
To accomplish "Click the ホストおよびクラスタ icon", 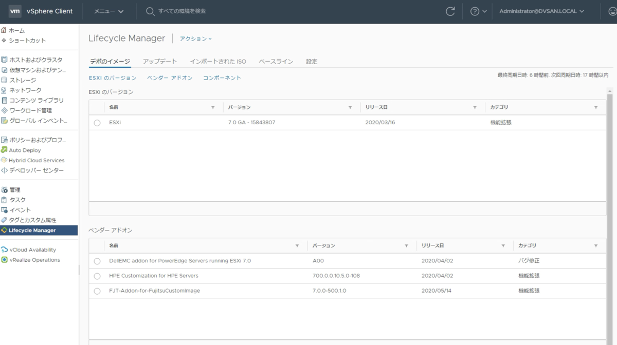I will tap(4, 60).
